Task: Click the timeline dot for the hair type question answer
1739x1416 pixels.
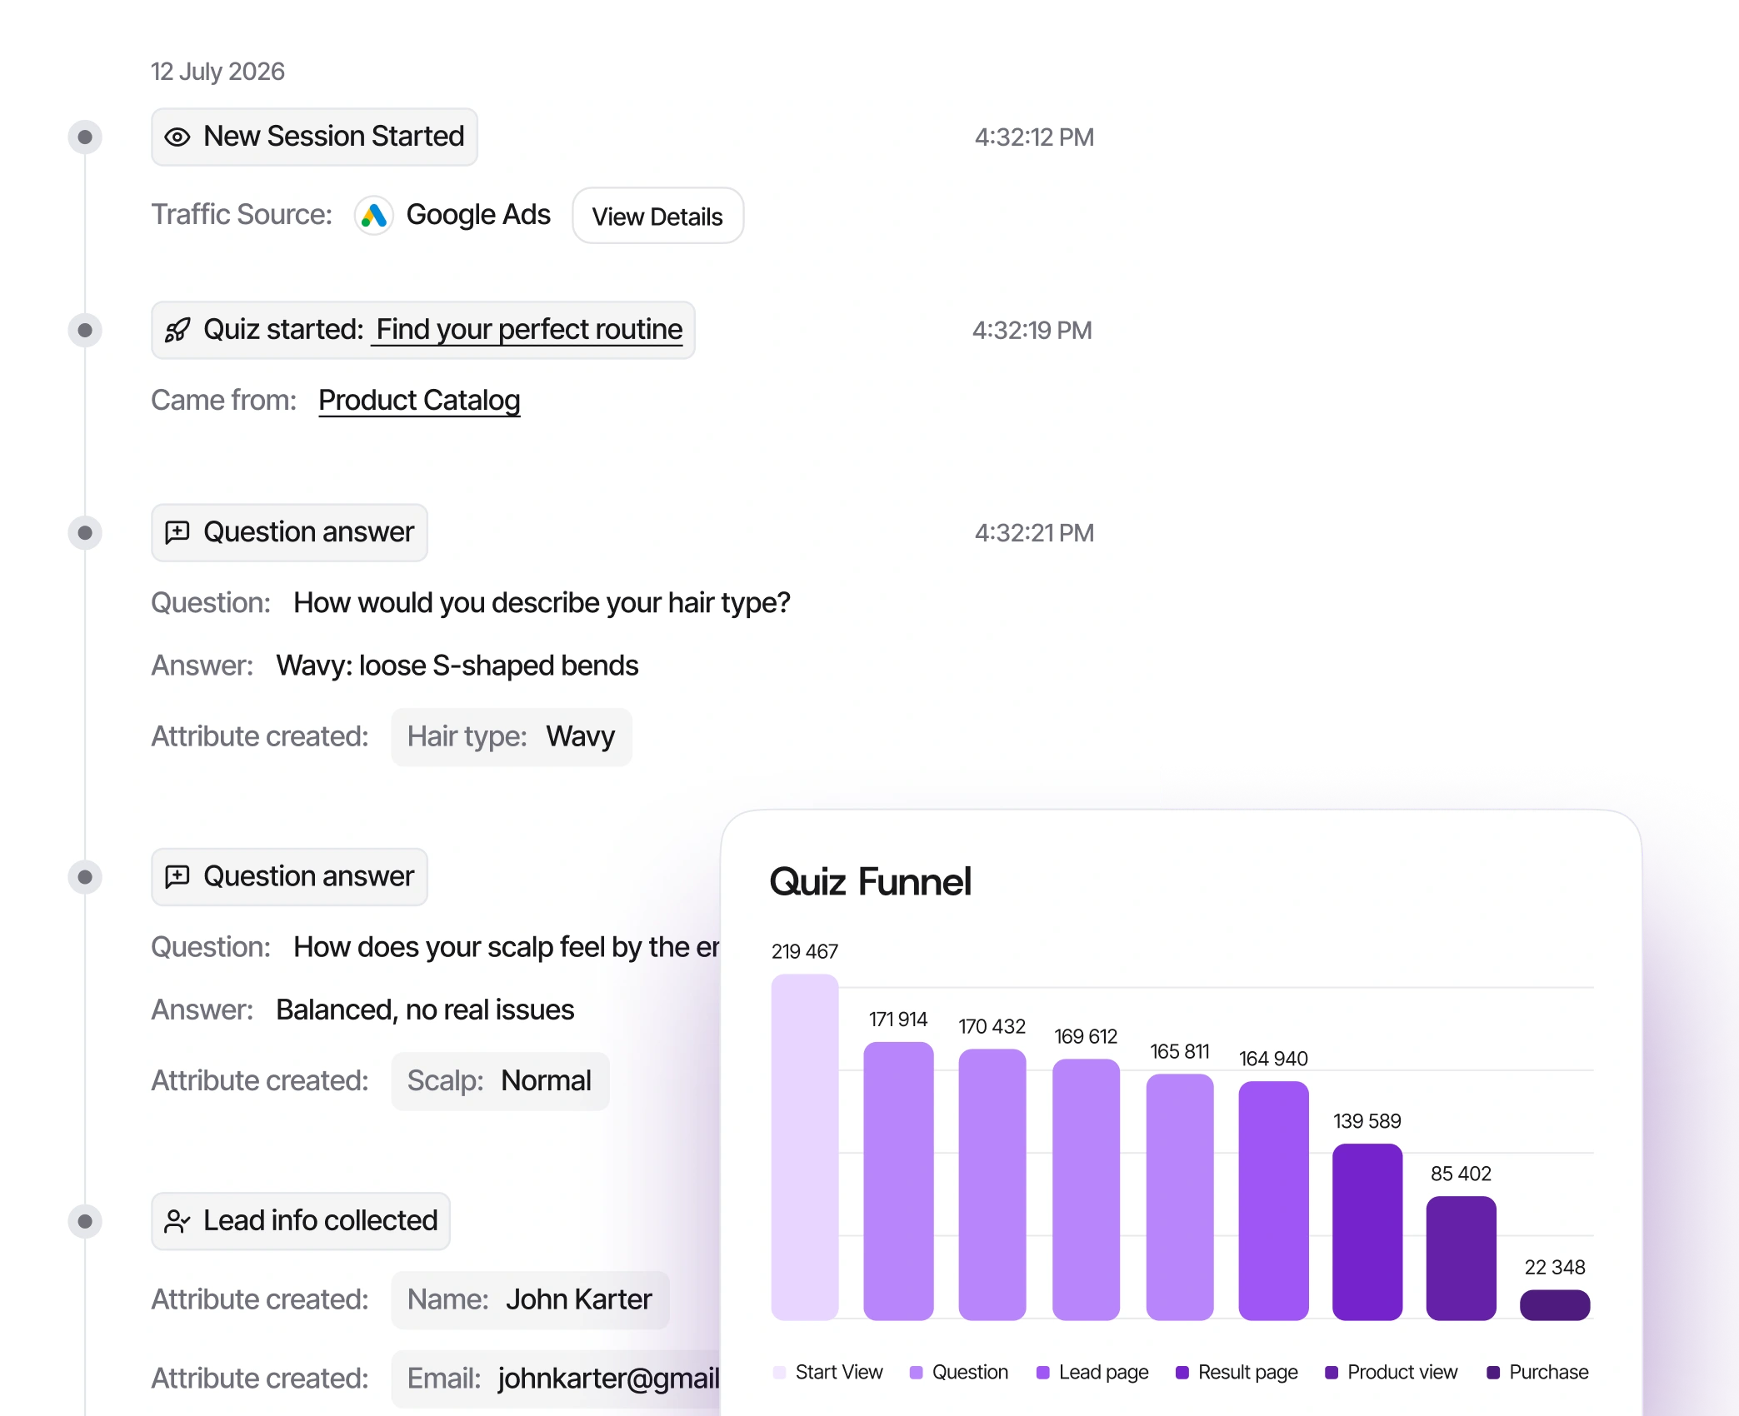Action: 85,532
